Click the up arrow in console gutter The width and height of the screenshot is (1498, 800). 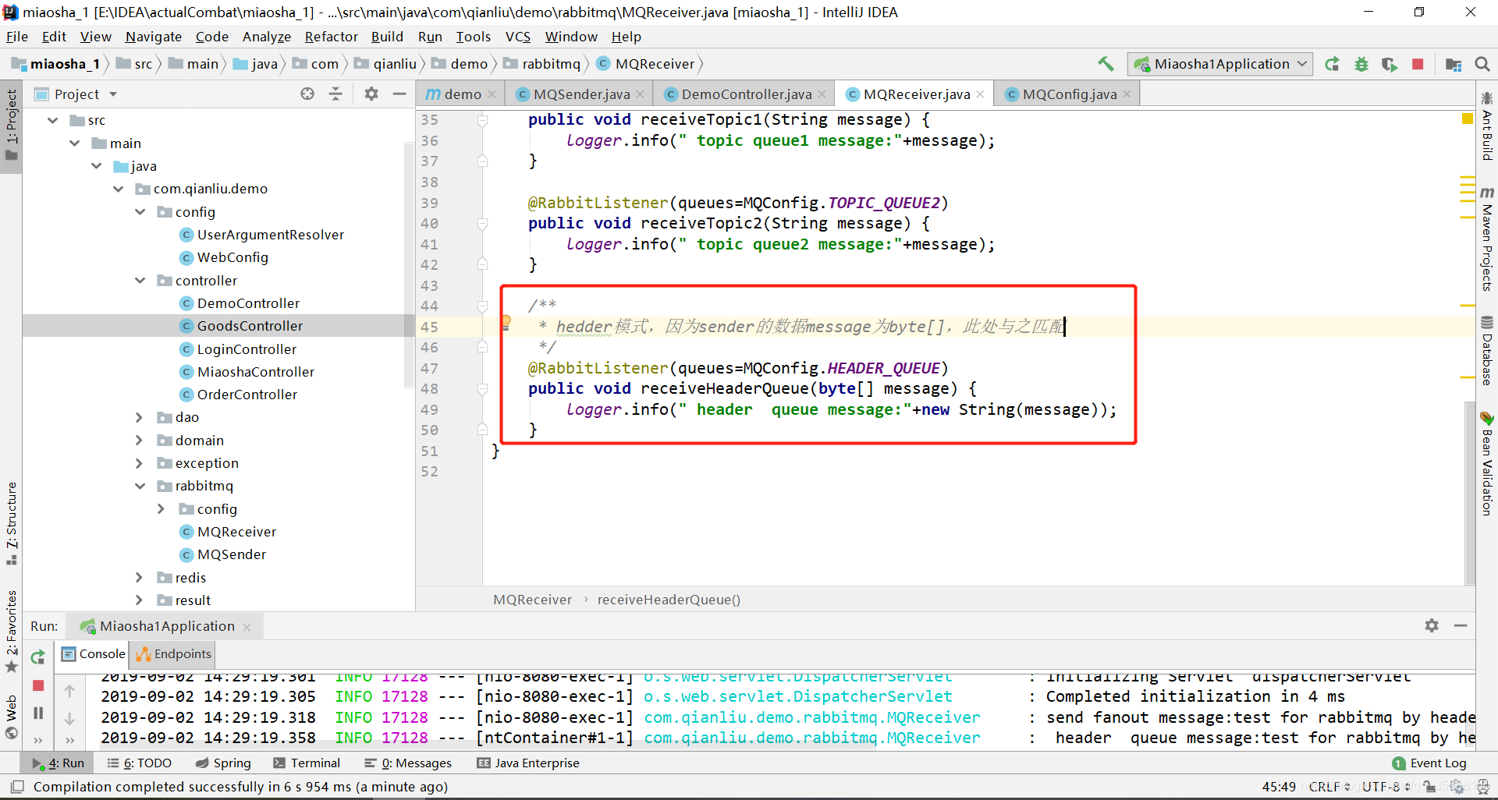[x=69, y=691]
